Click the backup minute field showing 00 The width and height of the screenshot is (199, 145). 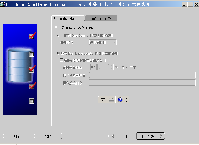(x=106, y=67)
